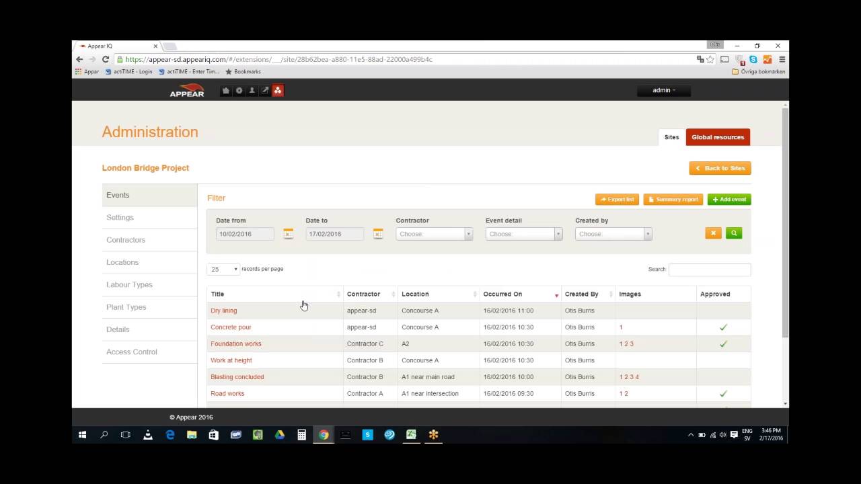Select Locations in the sidebar
Image resolution: width=861 pixels, height=484 pixels.
(150, 262)
